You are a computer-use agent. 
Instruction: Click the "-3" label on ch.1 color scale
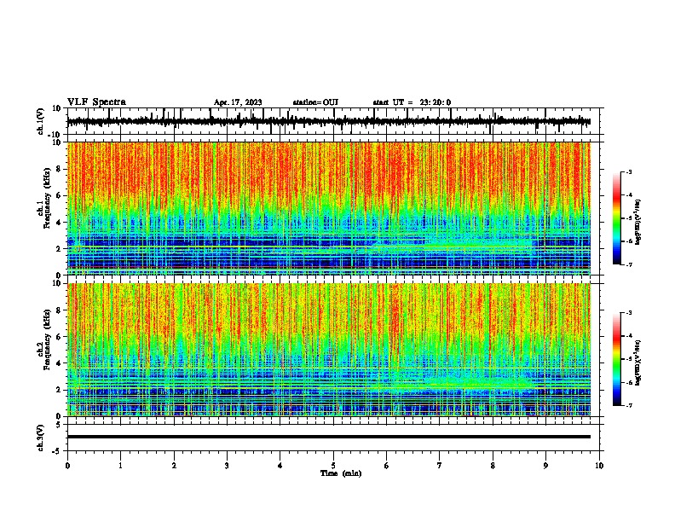[x=628, y=171]
